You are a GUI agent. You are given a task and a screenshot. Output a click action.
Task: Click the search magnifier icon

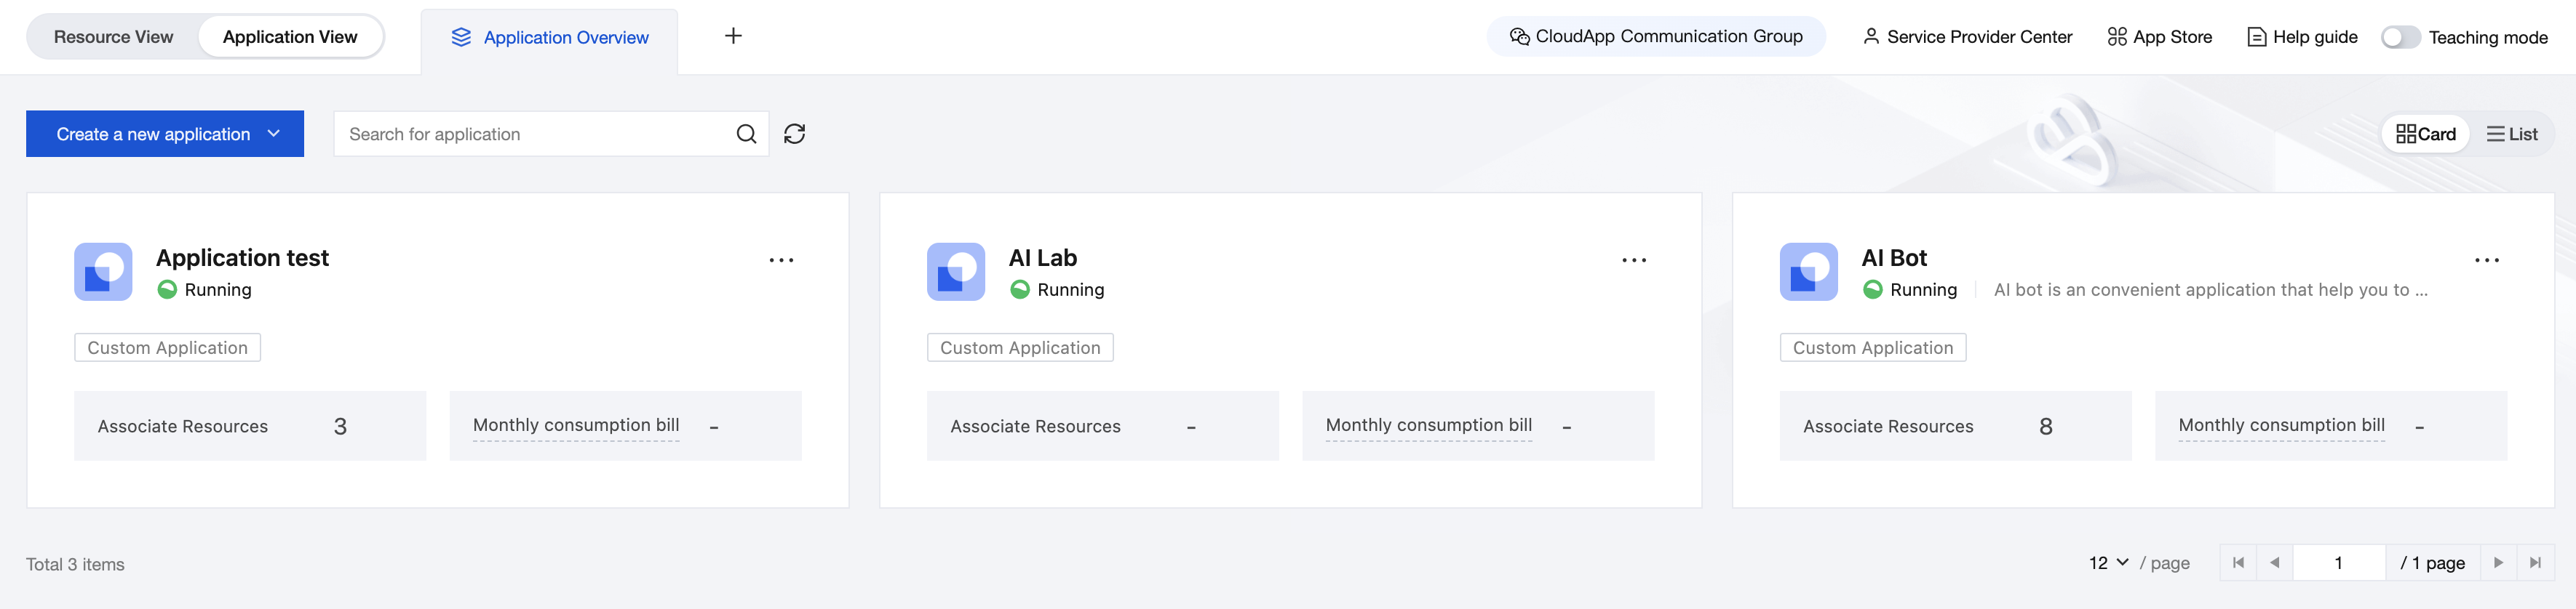pyautogui.click(x=746, y=134)
